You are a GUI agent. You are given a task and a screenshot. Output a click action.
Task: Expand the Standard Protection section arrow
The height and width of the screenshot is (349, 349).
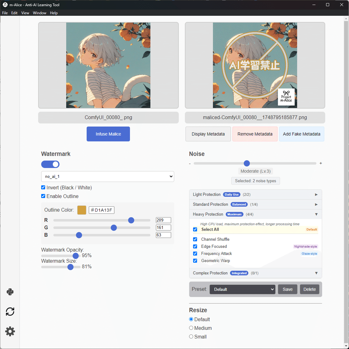coord(316,204)
